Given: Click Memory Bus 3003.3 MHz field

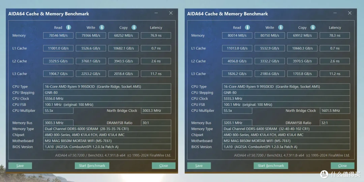Looking at the screenshot, I should pos(58,123).
